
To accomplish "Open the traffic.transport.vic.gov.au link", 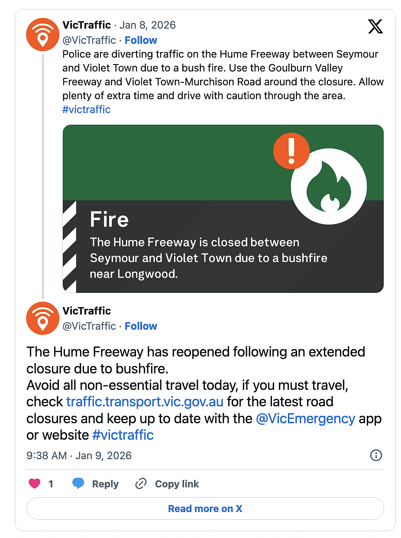I will point(145,402).
